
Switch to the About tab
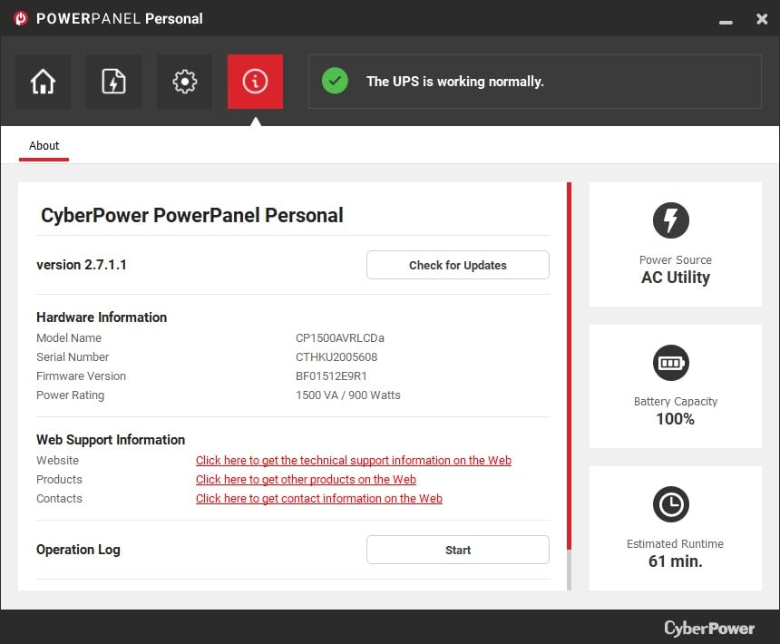click(44, 146)
